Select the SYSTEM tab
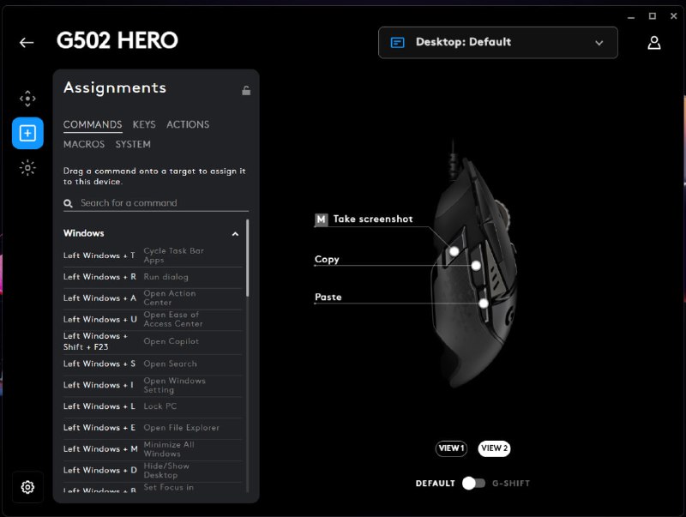The image size is (686, 517). coord(133,144)
